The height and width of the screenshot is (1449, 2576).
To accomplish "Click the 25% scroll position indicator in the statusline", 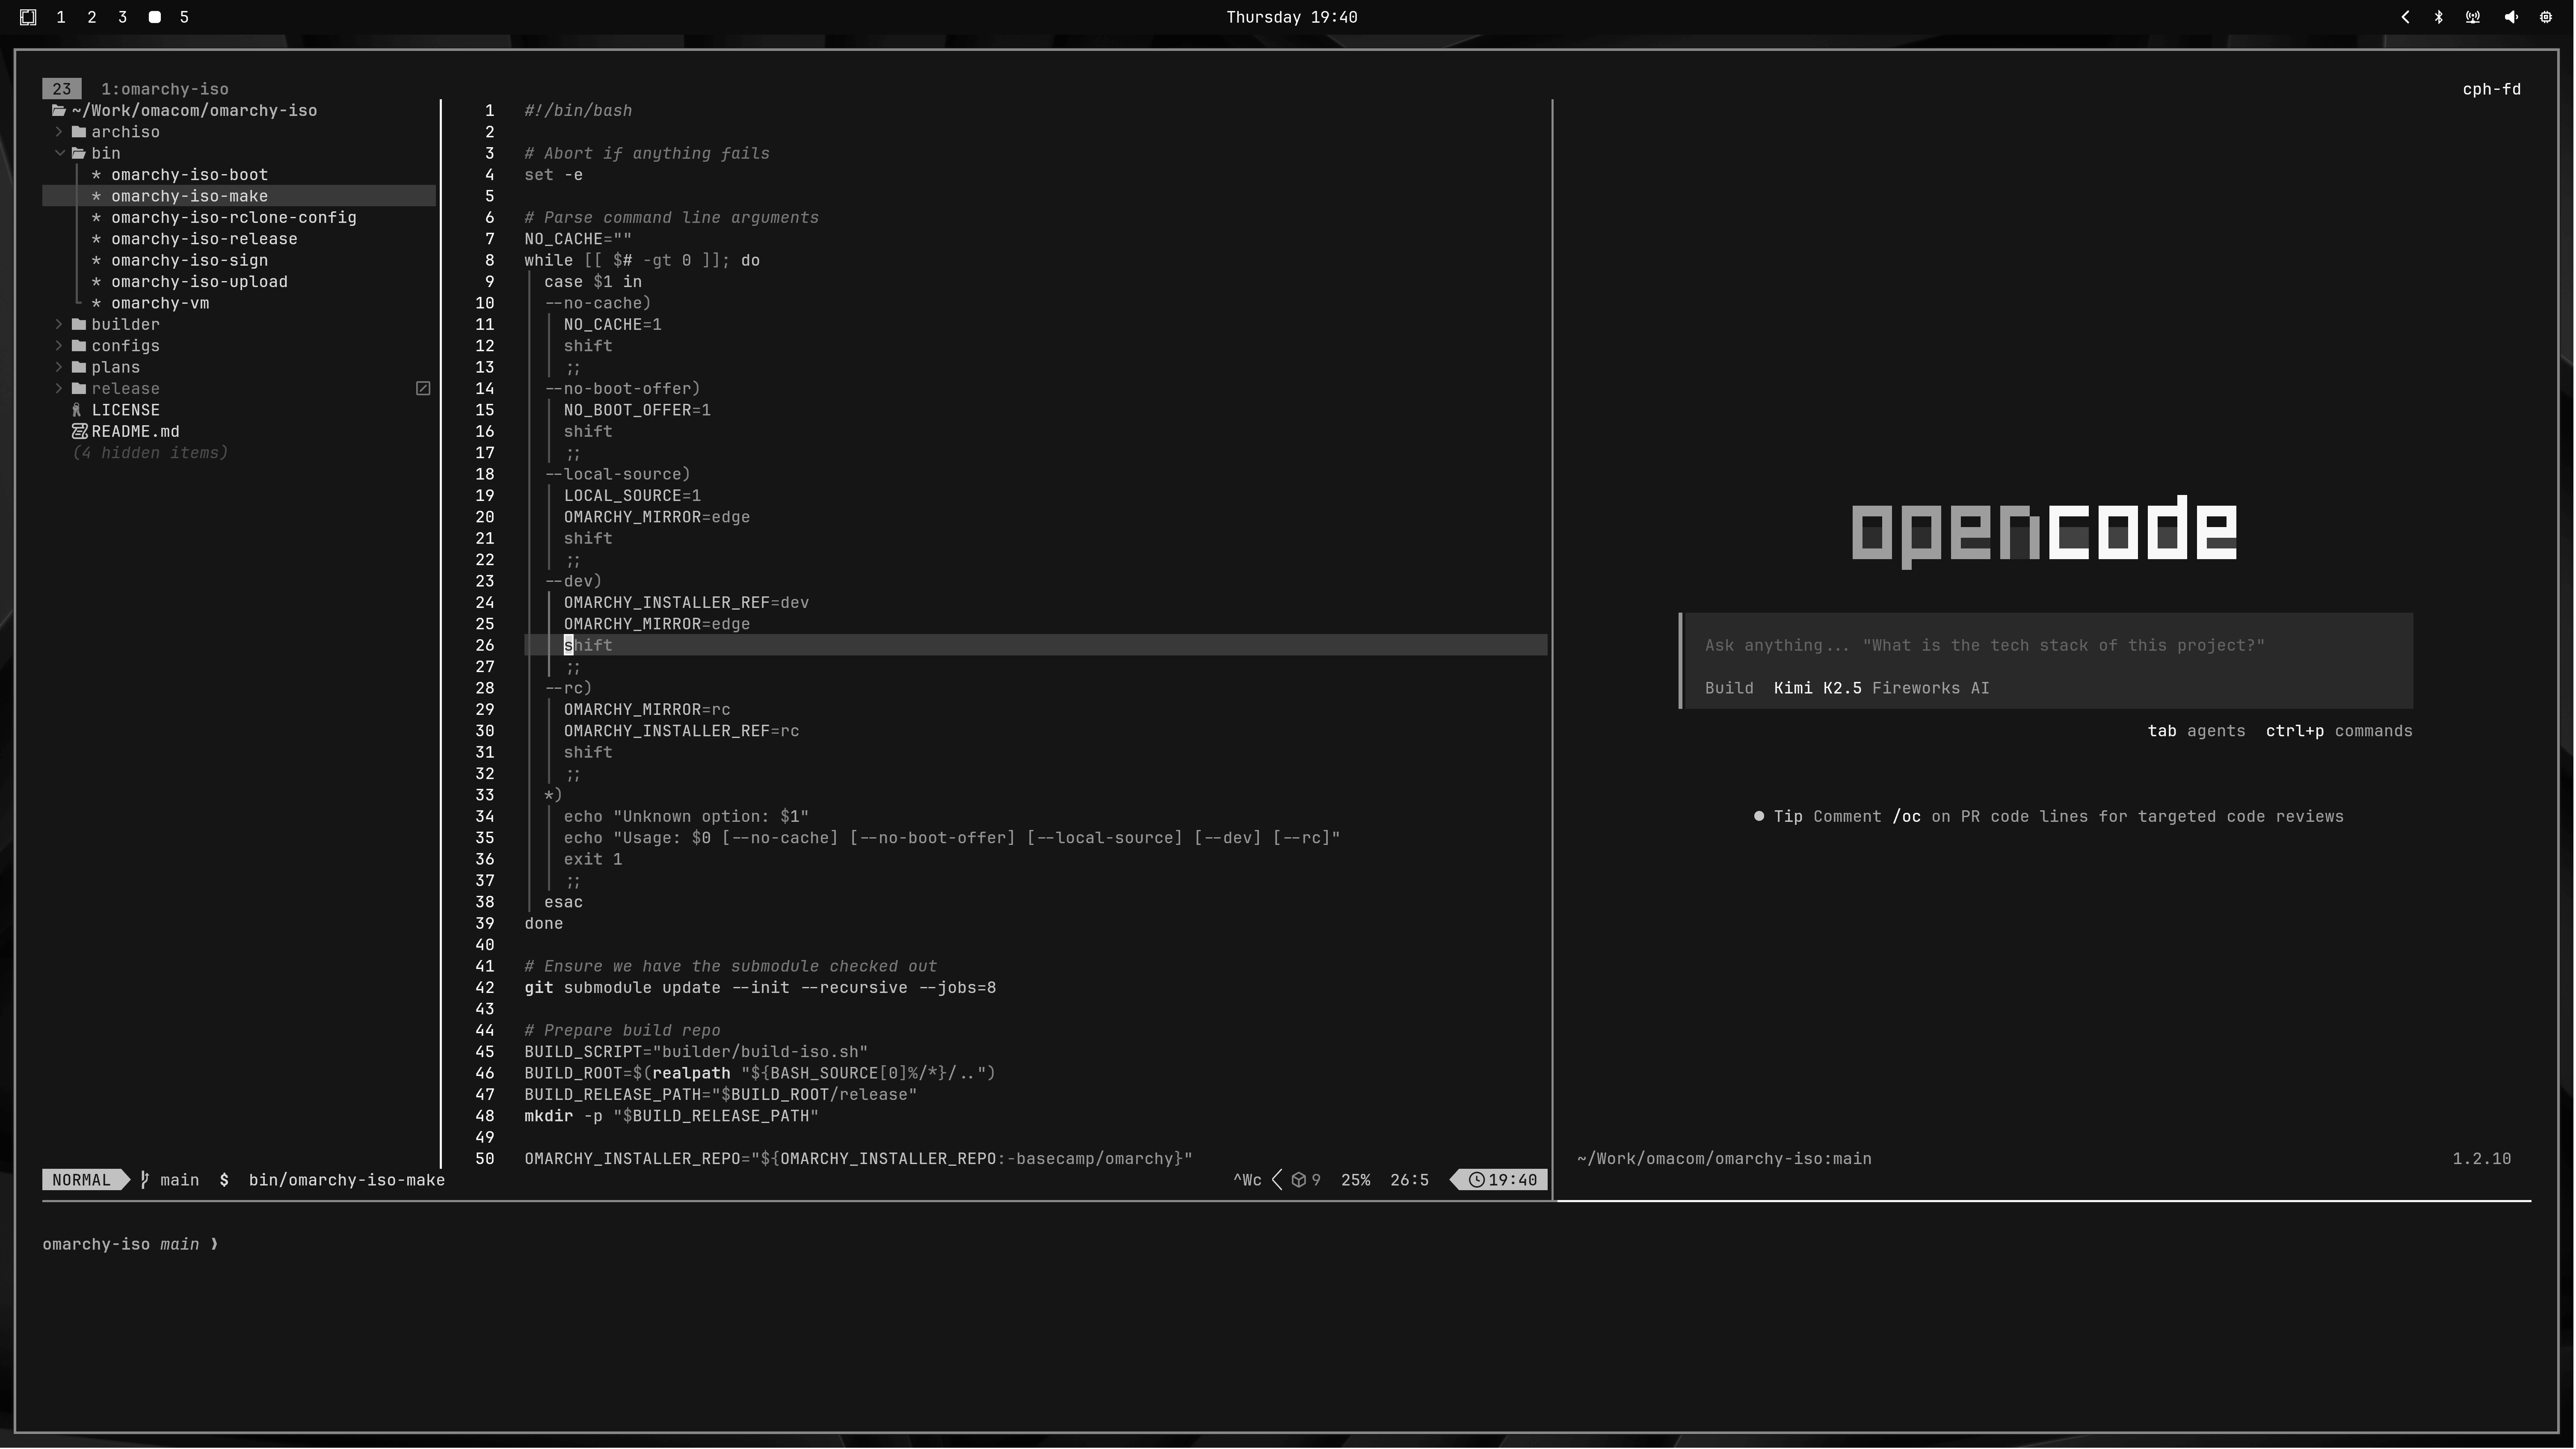I will tap(1355, 1180).
